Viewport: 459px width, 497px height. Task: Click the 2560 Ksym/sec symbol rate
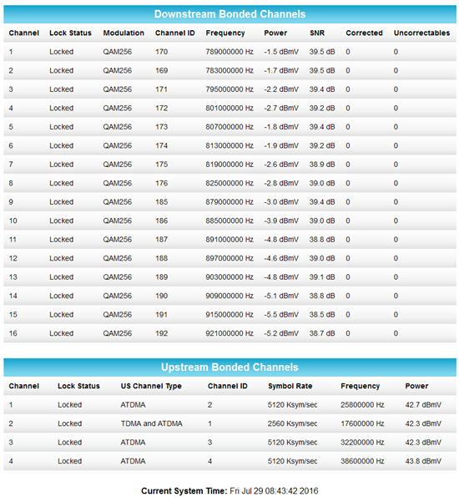292,423
